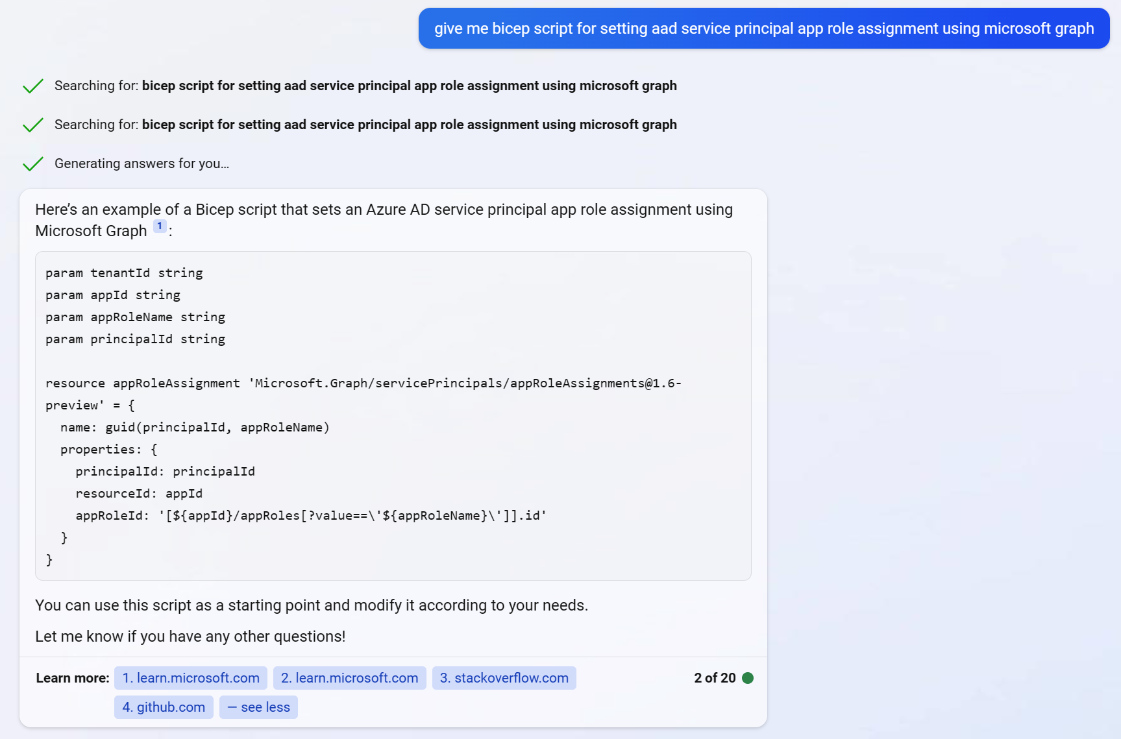Select the resource appRoleAssignment line in the code

[363, 383]
